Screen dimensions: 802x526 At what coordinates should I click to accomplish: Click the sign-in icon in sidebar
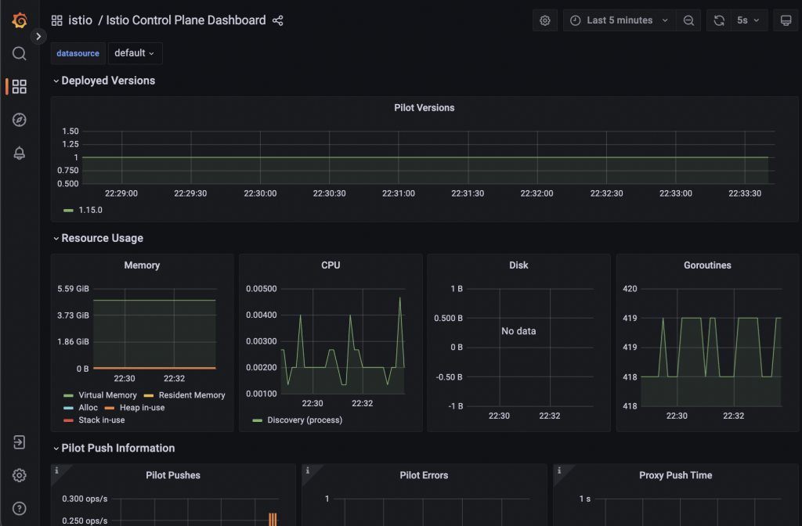[x=20, y=442]
